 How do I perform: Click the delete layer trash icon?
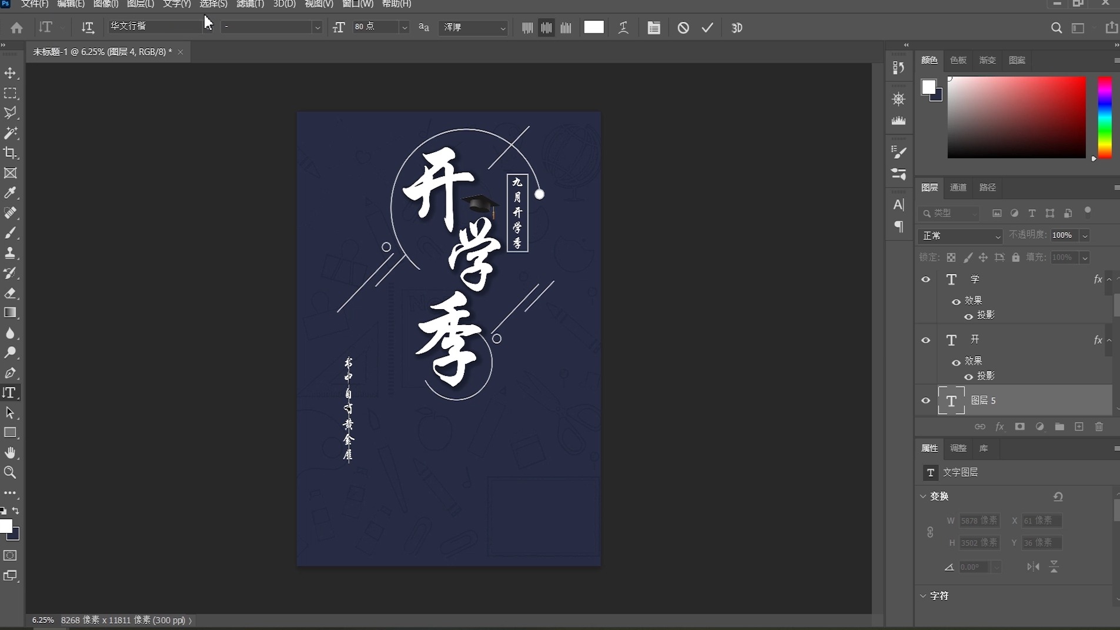(1099, 427)
